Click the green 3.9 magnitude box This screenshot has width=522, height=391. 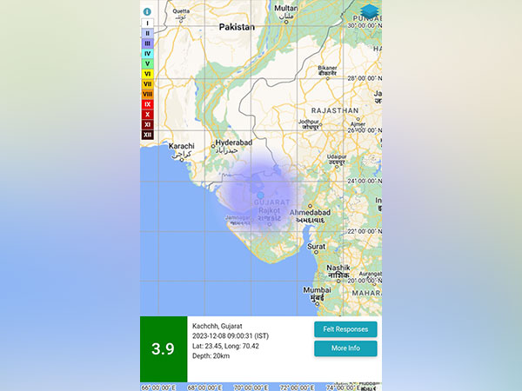pos(164,349)
